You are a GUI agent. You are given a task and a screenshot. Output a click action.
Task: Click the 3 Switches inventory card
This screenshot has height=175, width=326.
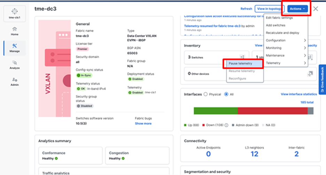click(216, 57)
